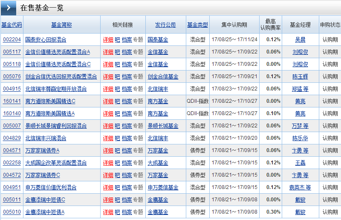Open fund 金信价值精选灵活配置混合A
Screen dimensions: 341x220
pyautogui.click(x=58, y=52)
